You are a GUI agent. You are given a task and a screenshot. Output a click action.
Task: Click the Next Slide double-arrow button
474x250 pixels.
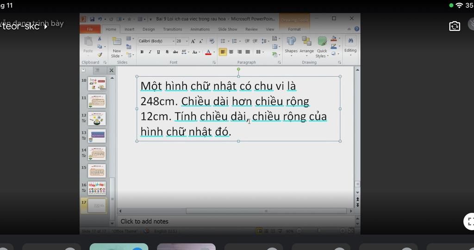[x=358, y=205]
